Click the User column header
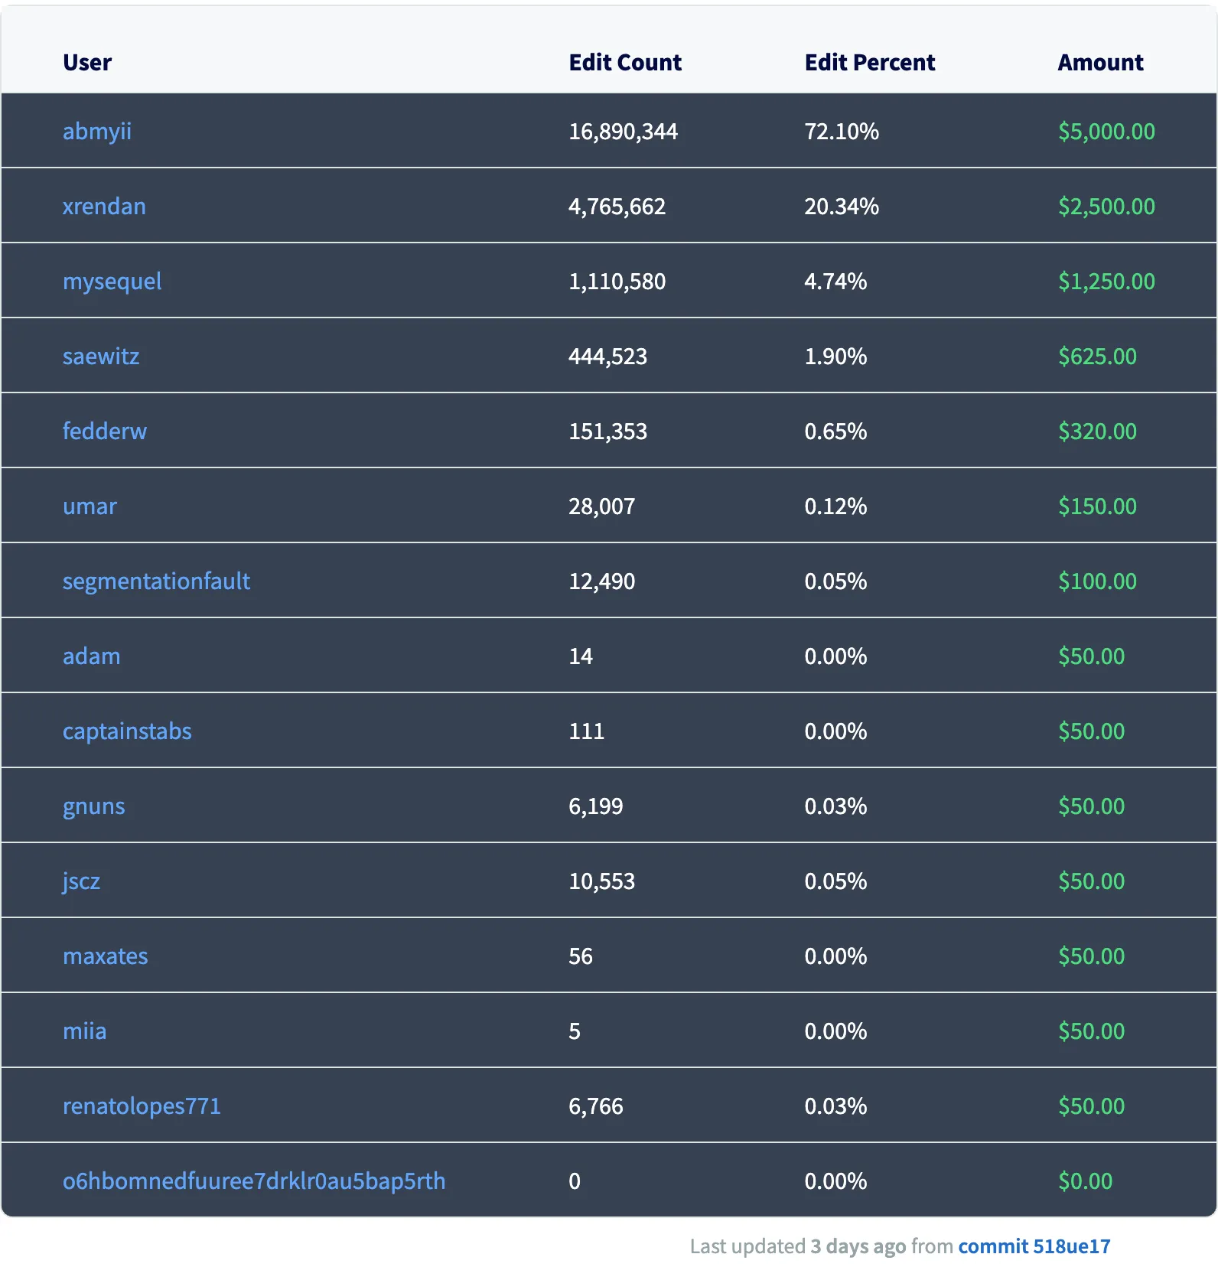This screenshot has height=1267, width=1218. pos(87,63)
